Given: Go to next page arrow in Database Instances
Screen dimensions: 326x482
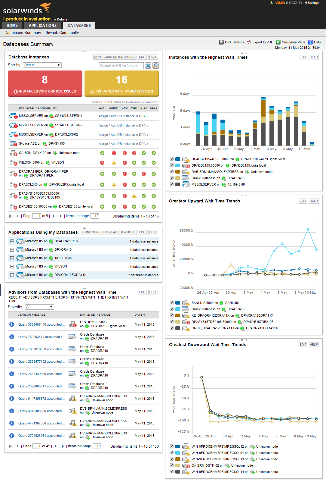Looking at the screenshot, I should 54,216.
